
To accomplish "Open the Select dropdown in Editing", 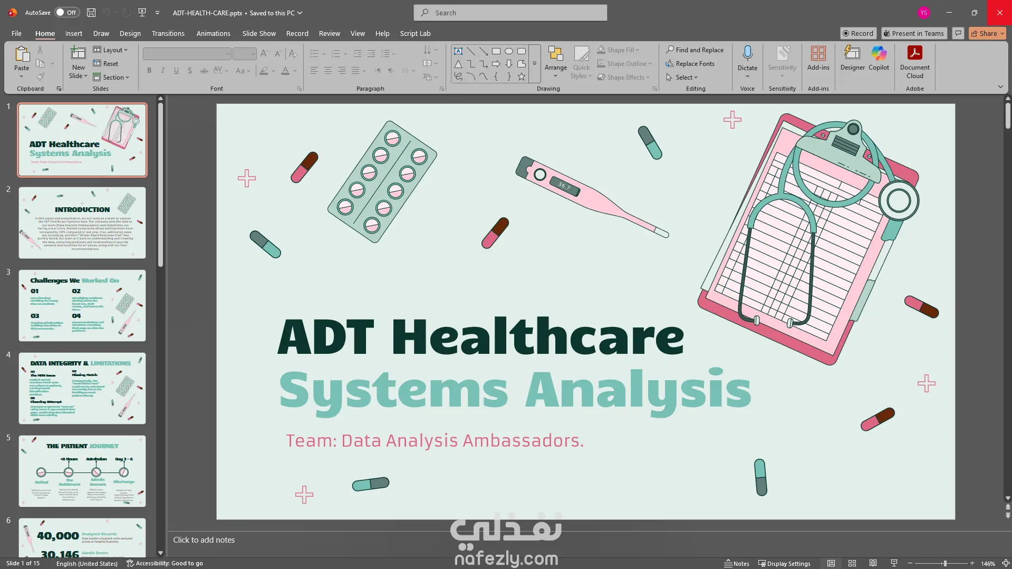I will (x=681, y=77).
